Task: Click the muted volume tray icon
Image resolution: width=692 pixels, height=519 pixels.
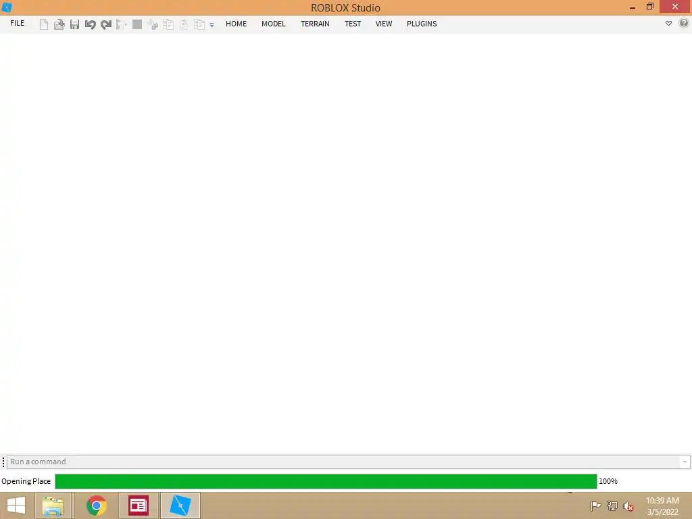Action: click(x=628, y=506)
